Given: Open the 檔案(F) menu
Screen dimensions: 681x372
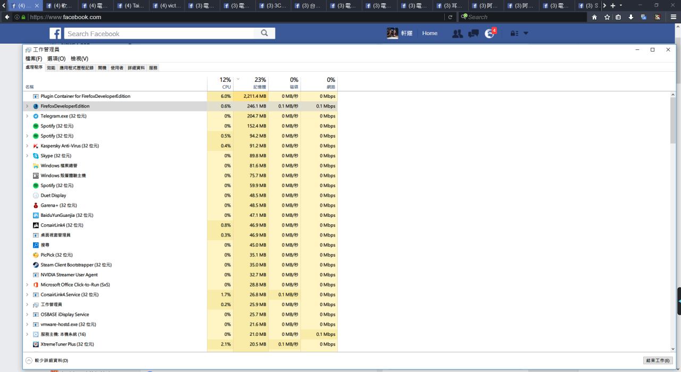Looking at the screenshot, I should [x=34, y=58].
